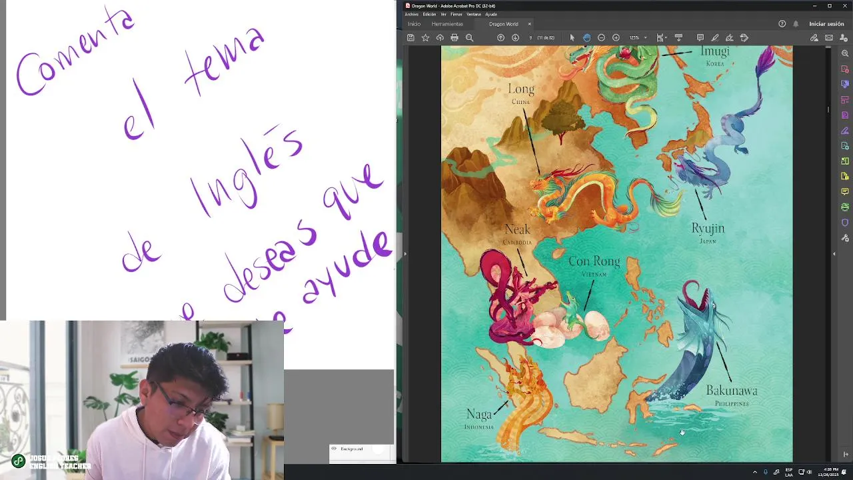
Task: Share a link with the link icon
Action: pos(814,38)
